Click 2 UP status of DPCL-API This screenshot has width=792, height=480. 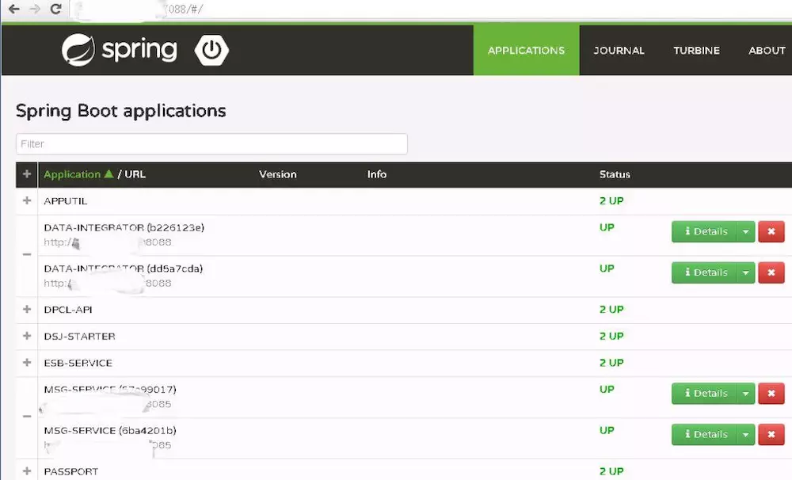point(611,309)
